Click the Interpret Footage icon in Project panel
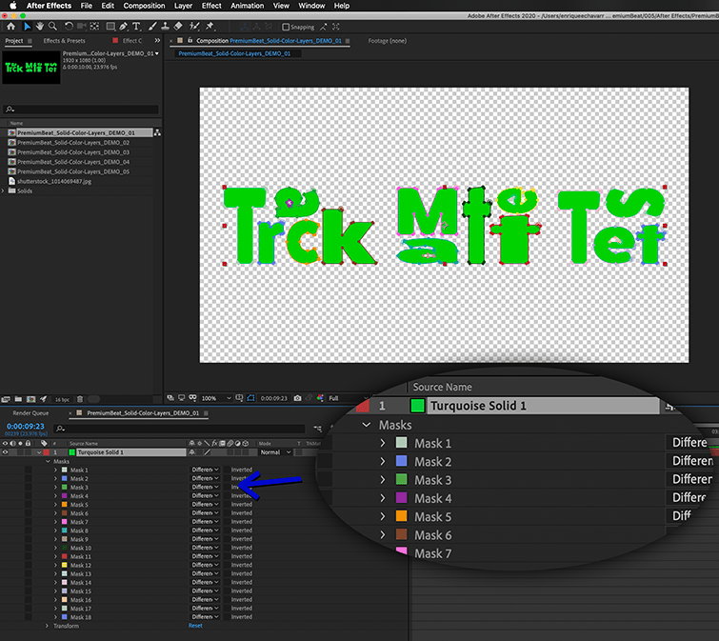The width and height of the screenshot is (719, 641). pyautogui.click(x=6, y=399)
